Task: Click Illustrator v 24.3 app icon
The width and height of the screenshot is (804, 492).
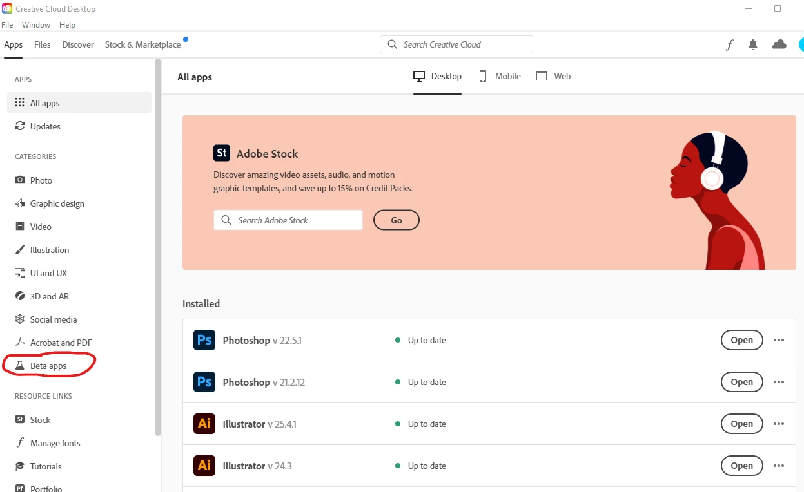Action: [x=204, y=466]
